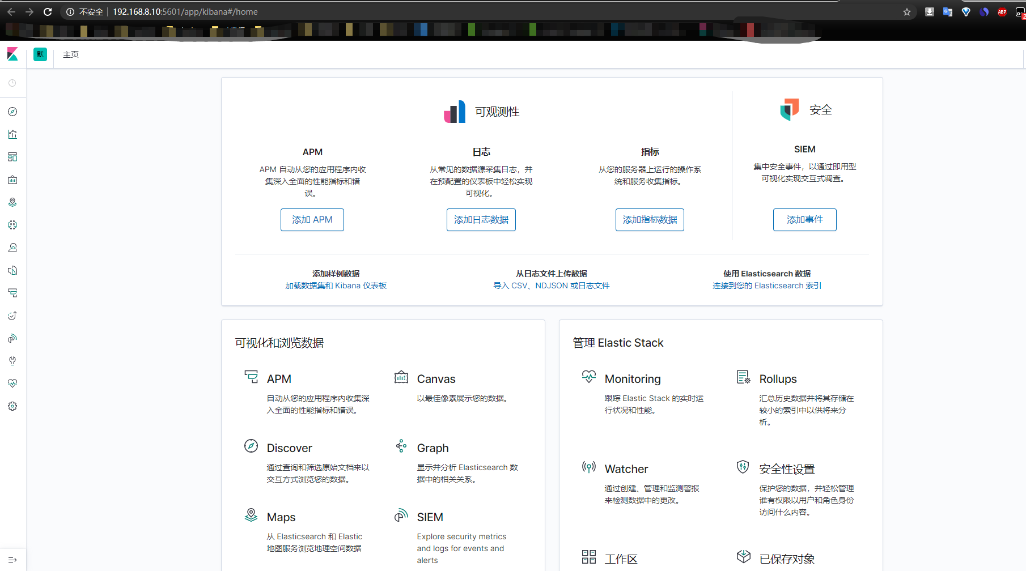Image resolution: width=1026 pixels, height=571 pixels.
Task: Click the translate extension icon in toolbar
Action: click(x=948, y=12)
